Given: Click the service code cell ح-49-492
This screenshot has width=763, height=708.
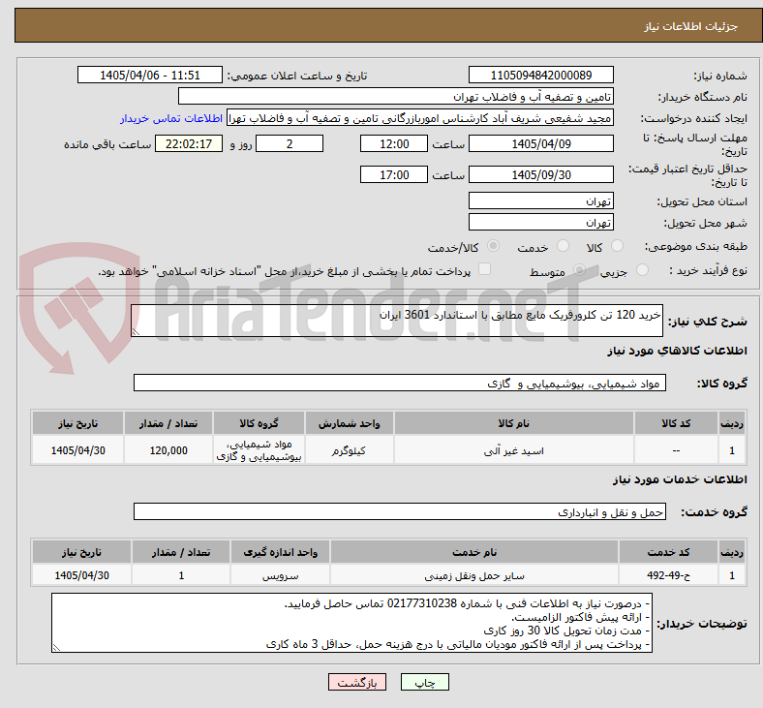Looking at the screenshot, I should coord(669,575).
